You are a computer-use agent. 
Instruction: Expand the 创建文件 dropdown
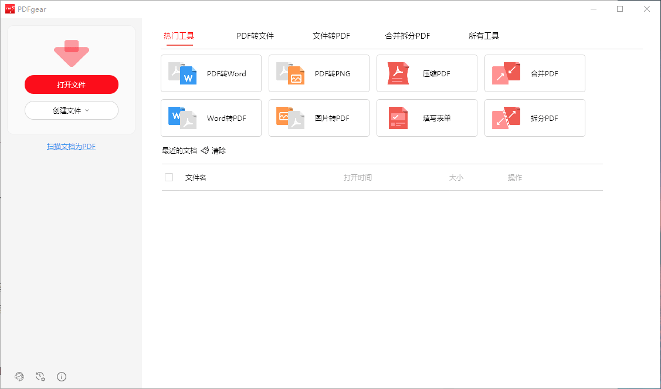(72, 110)
